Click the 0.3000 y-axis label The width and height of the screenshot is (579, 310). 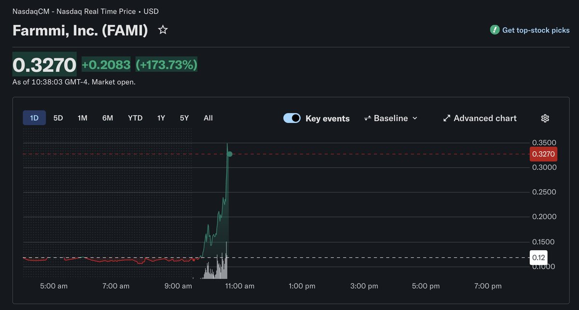tap(545, 167)
